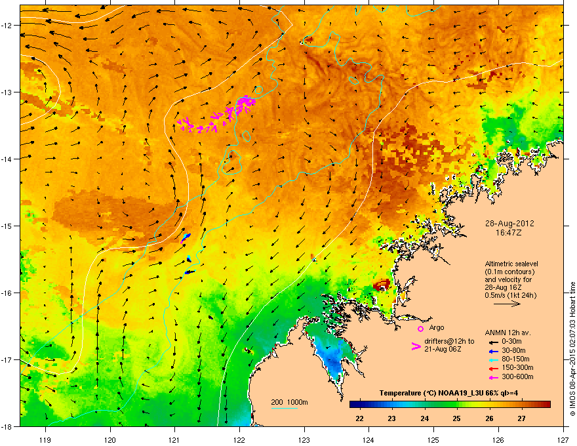
Task: Click the blue 30-80m legend arrow
Action: tap(492, 351)
